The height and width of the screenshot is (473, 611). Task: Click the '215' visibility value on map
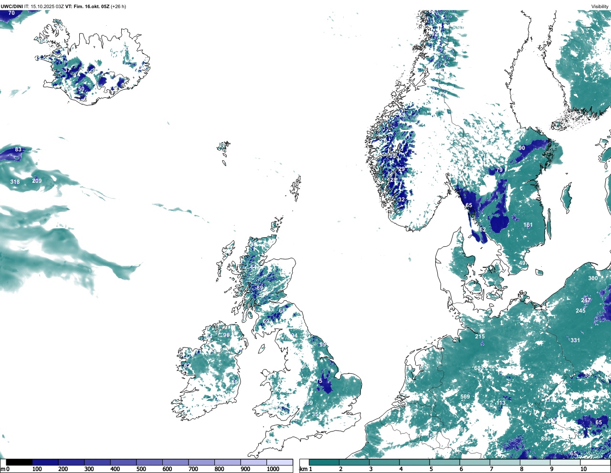click(480, 336)
